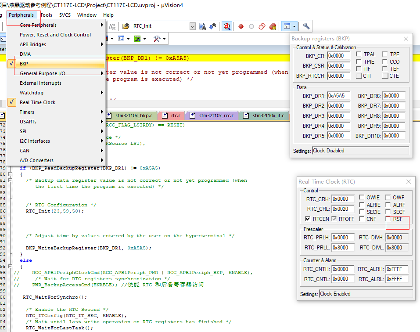420x332 pixels.
Task: Close the Backup registers (BKP) window
Action: tap(406, 39)
